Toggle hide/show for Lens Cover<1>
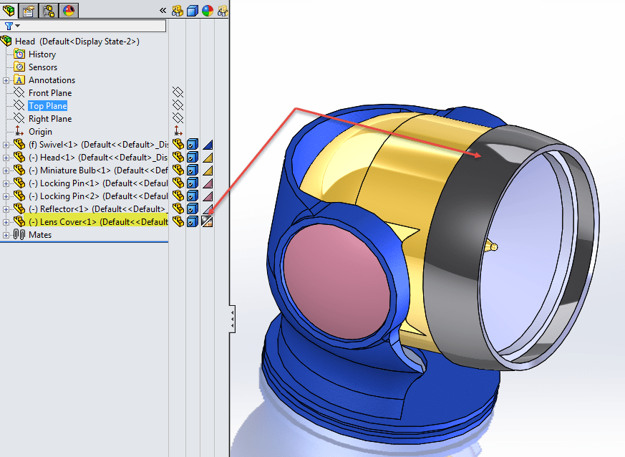Viewport: 625px width, 457px height. pos(178,221)
